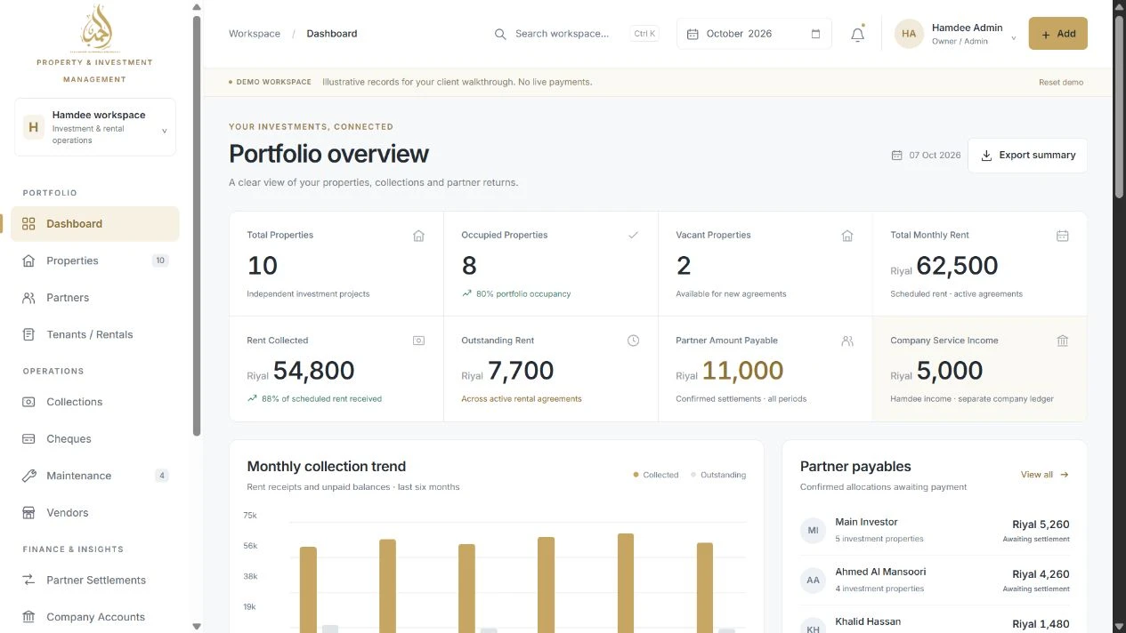Click the Ctrl K shortcut badge
Viewport: 1126px width, 633px height.
point(644,34)
